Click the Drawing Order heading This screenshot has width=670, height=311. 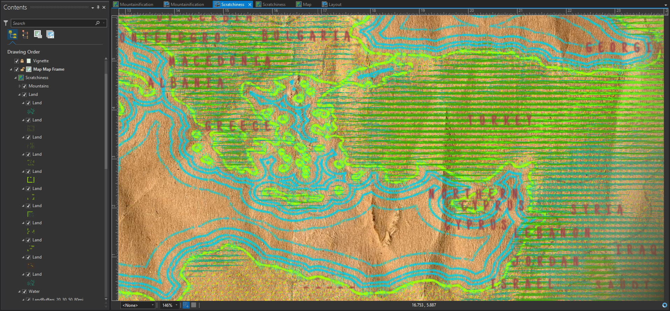tap(23, 52)
